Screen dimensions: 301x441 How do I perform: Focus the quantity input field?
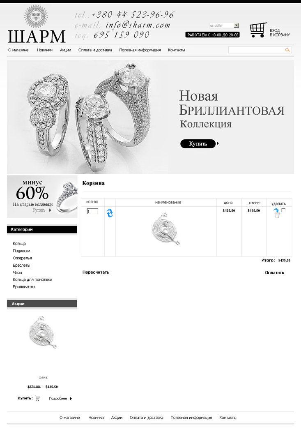[x=92, y=211]
